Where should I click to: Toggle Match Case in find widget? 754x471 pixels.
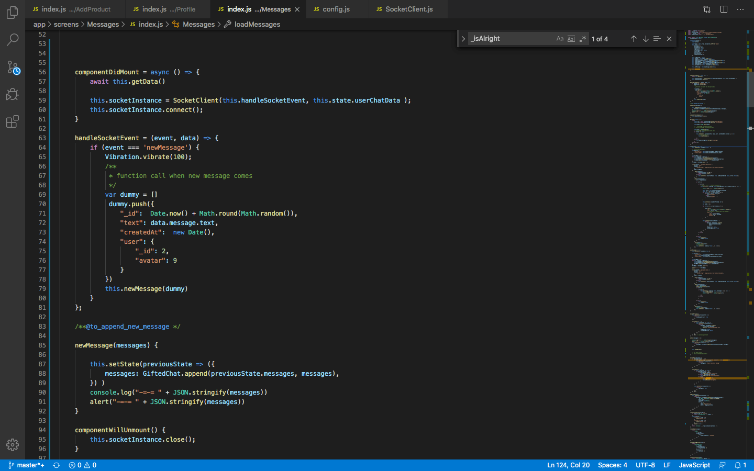[x=560, y=39]
